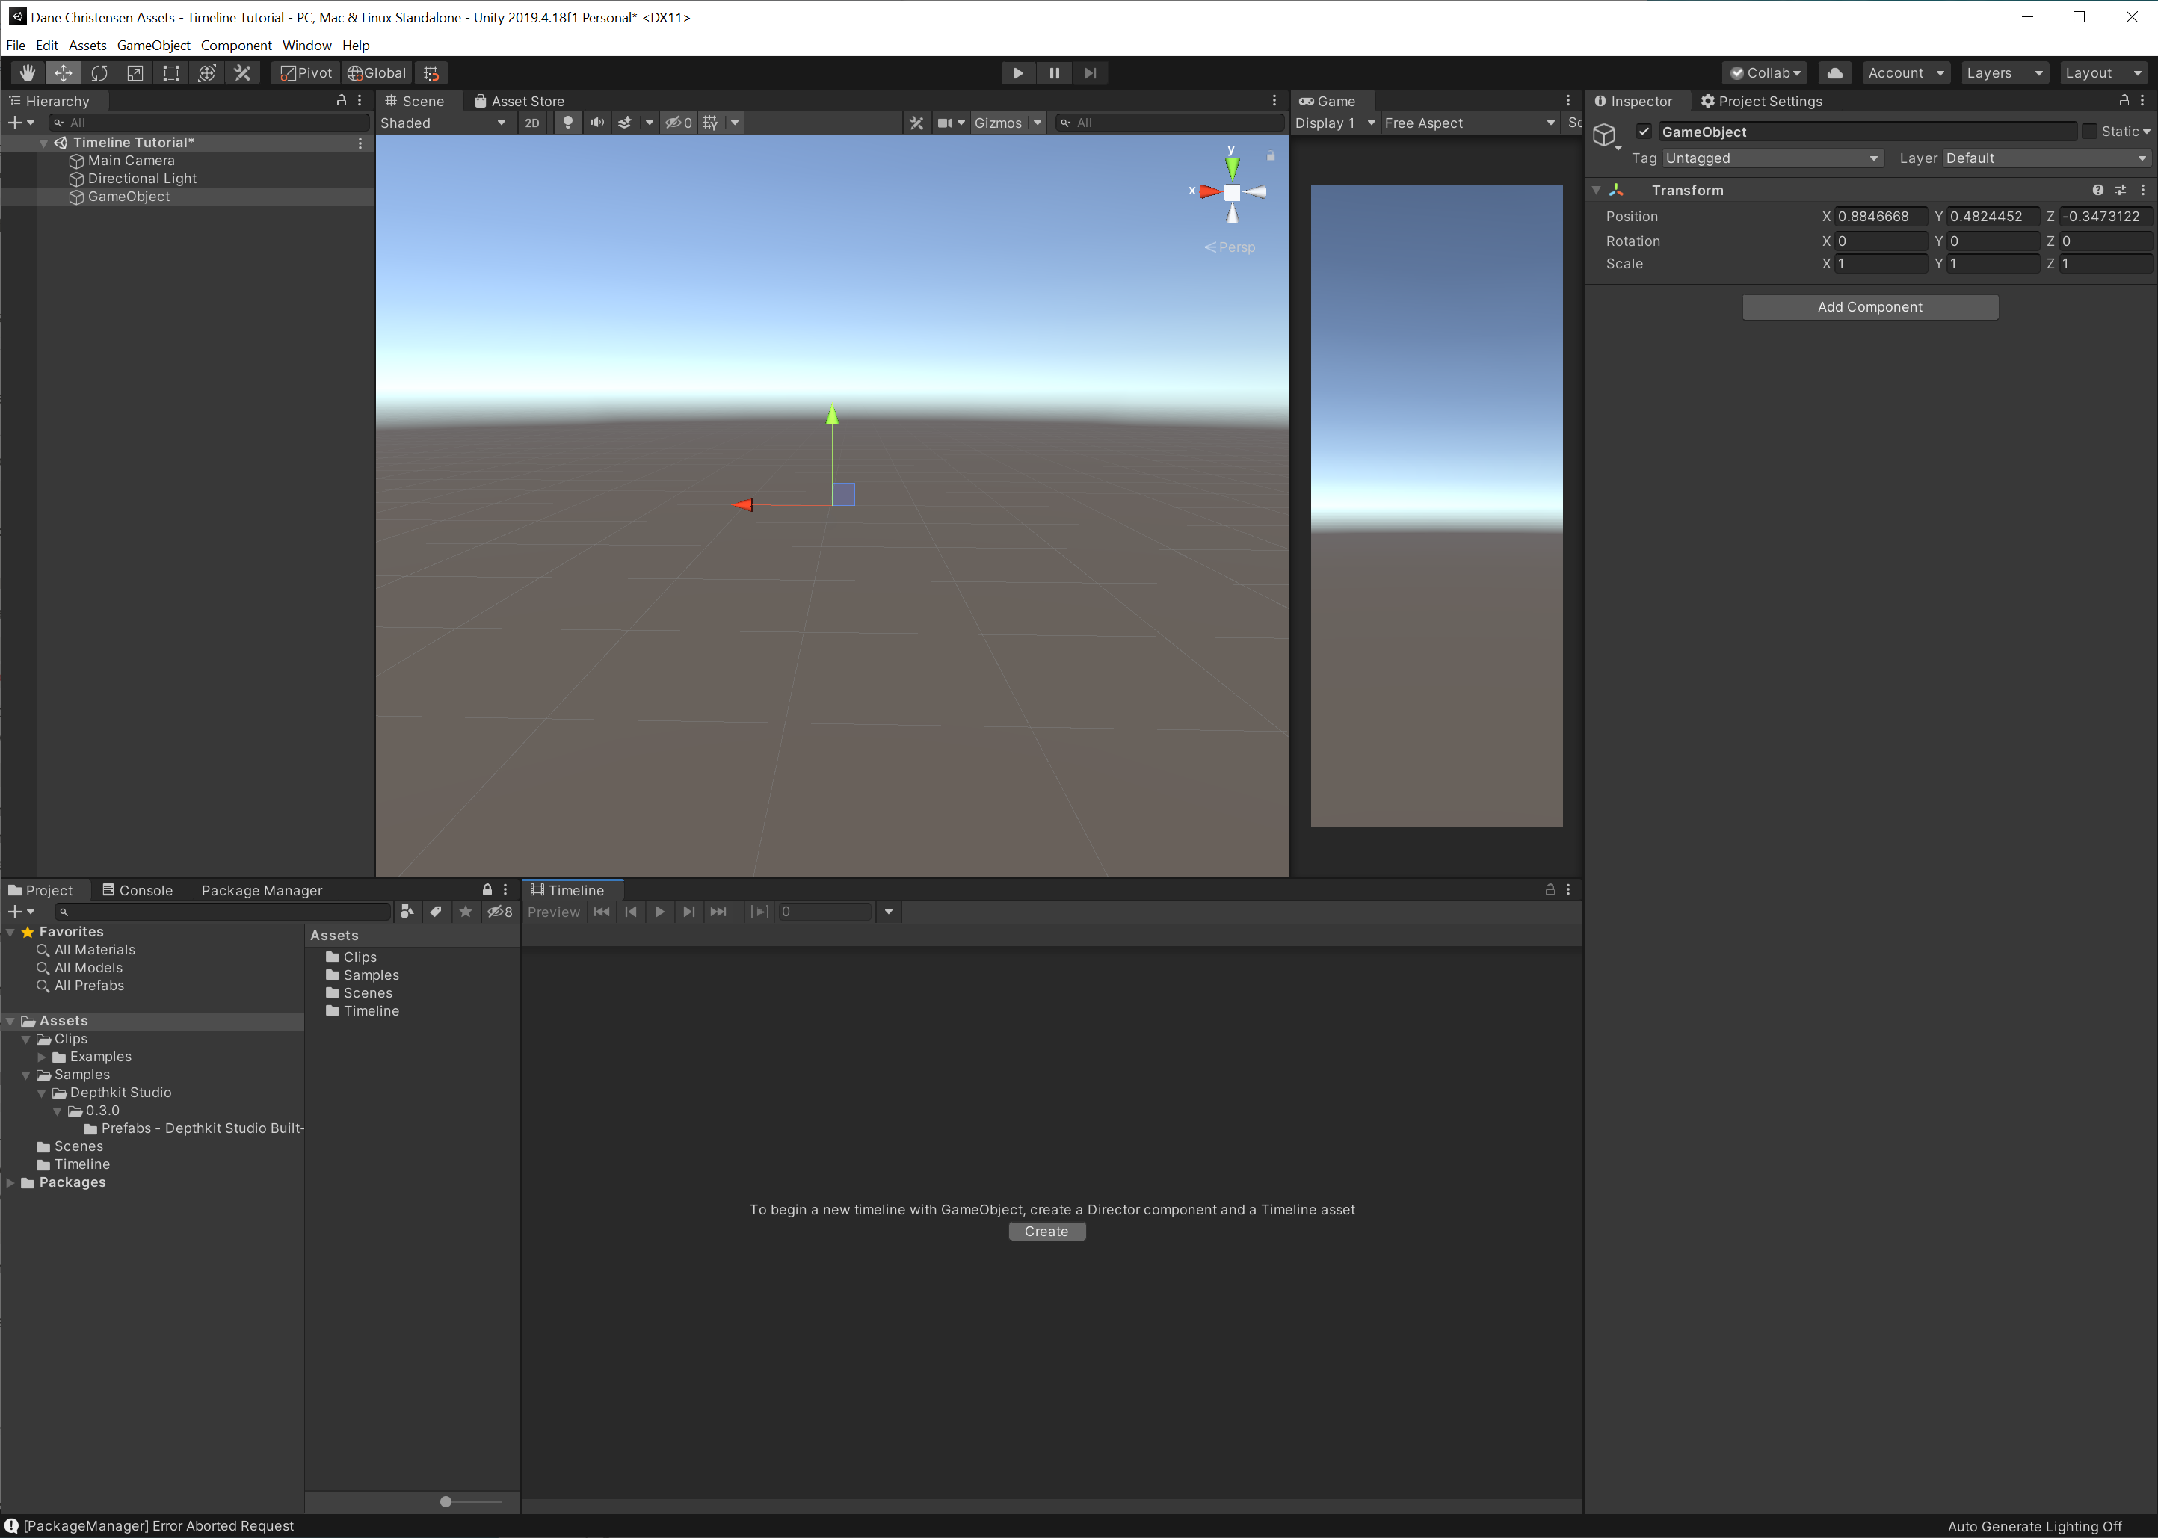The image size is (2158, 1538).
Task: Open the Component menu
Action: coord(236,46)
